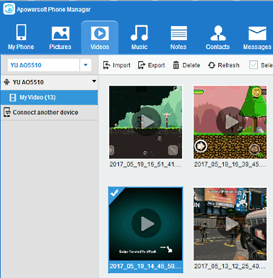This screenshot has width=273, height=278.
Task: Select My Video (13) in sidebar
Action: point(49,98)
